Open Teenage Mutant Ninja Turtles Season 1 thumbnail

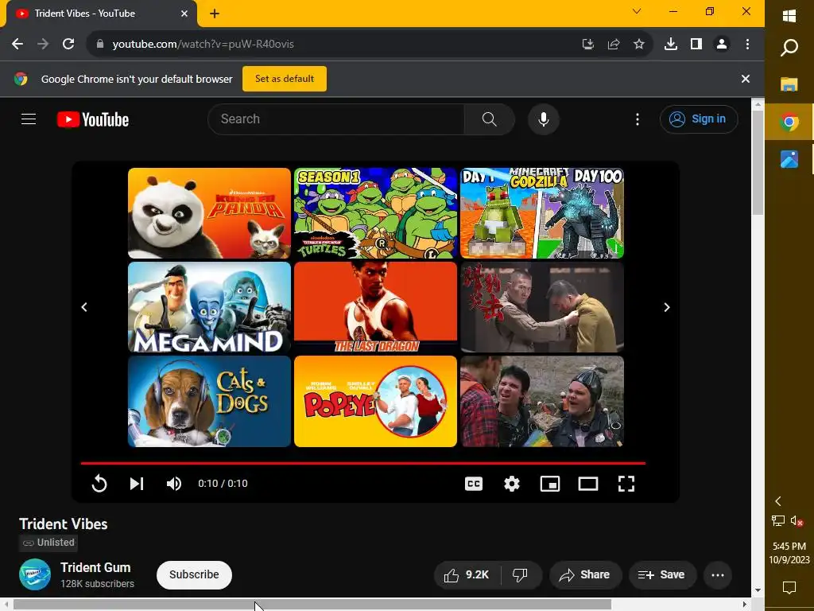375,213
